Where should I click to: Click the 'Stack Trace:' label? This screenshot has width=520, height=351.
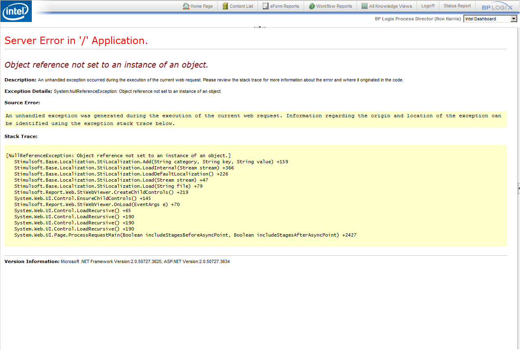coord(21,136)
